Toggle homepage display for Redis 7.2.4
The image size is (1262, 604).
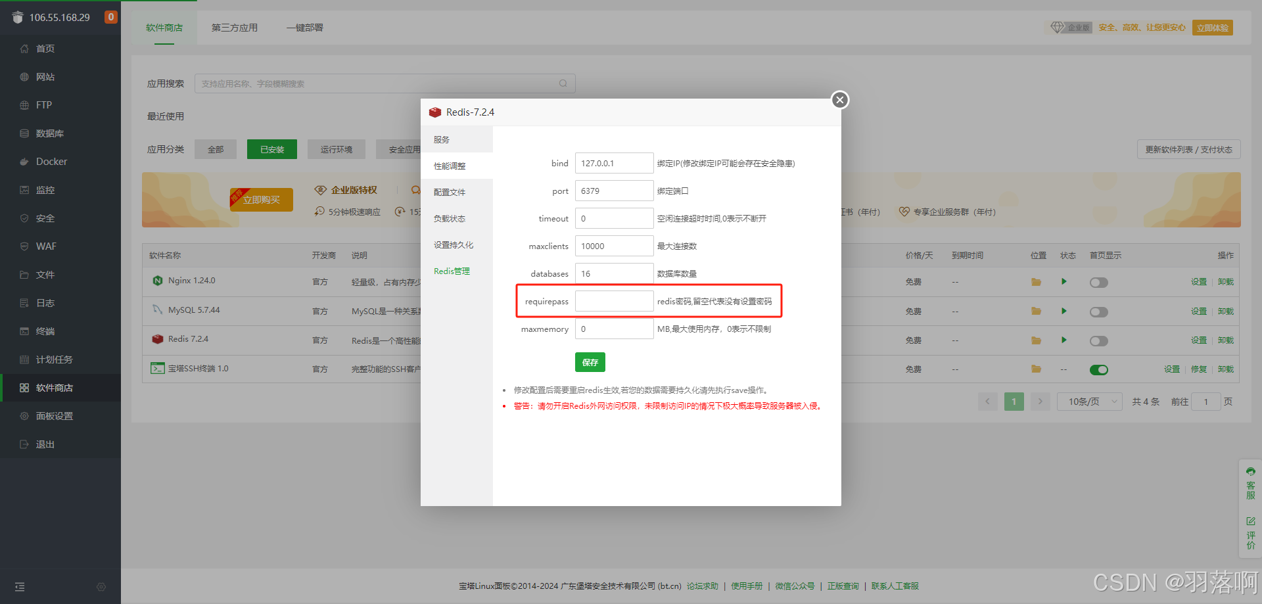[1098, 341]
